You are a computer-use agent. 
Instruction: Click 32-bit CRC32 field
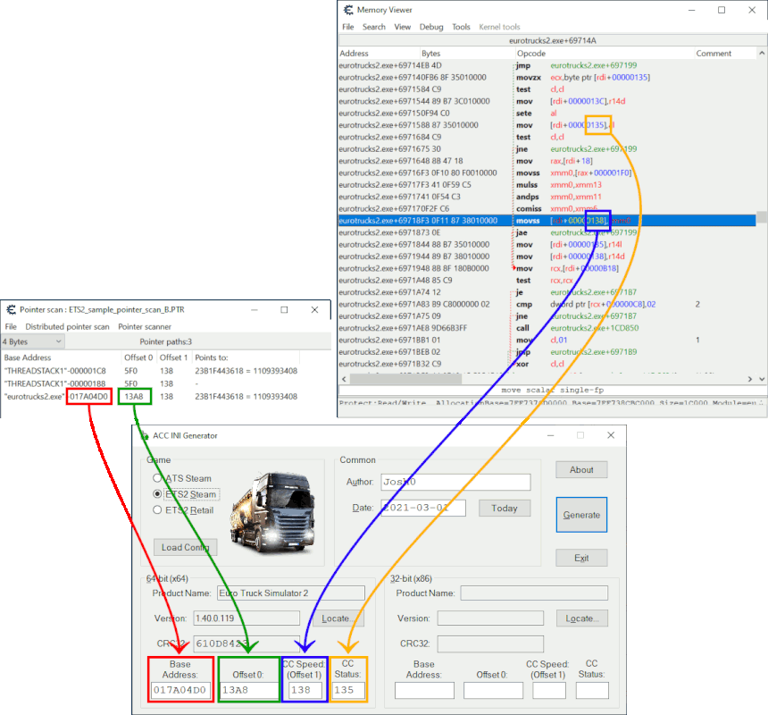click(x=490, y=643)
